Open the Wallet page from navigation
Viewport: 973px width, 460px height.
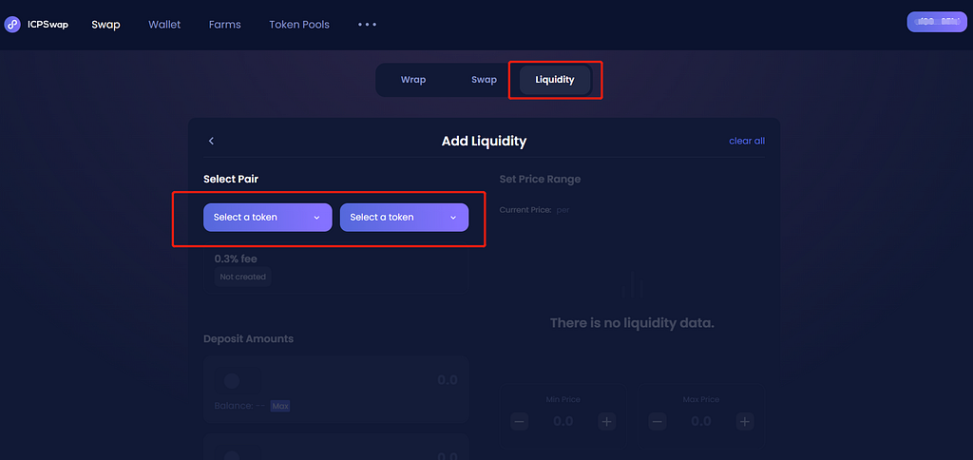point(164,25)
